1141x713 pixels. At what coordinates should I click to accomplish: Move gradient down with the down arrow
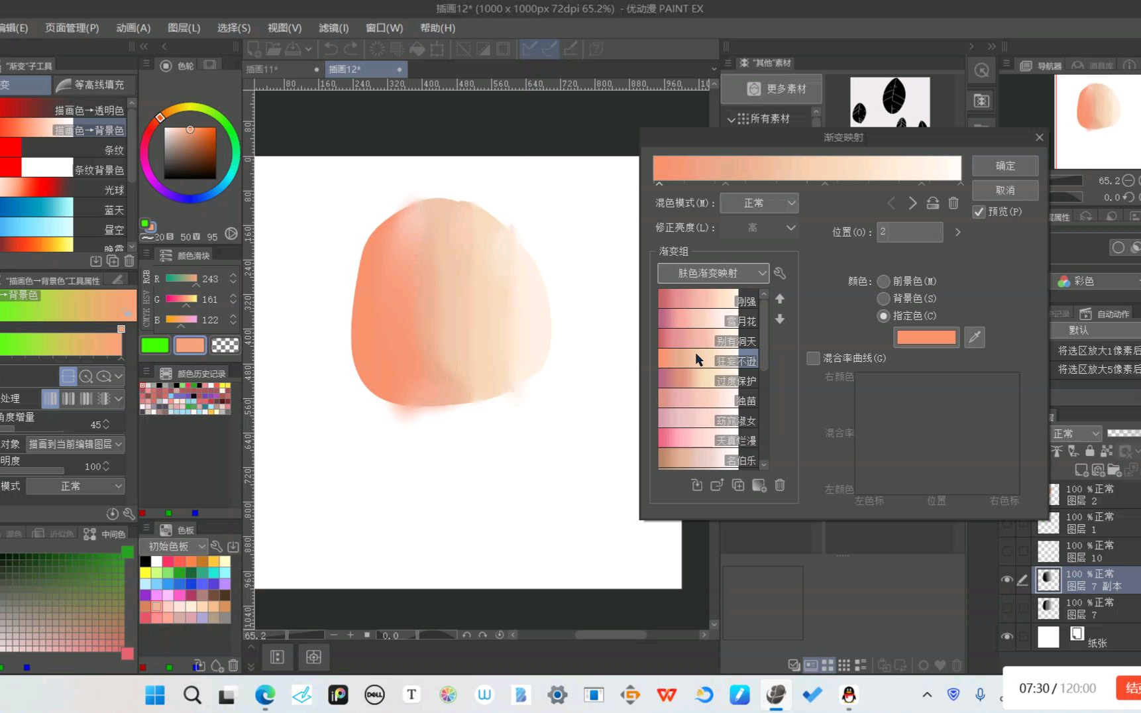click(780, 319)
